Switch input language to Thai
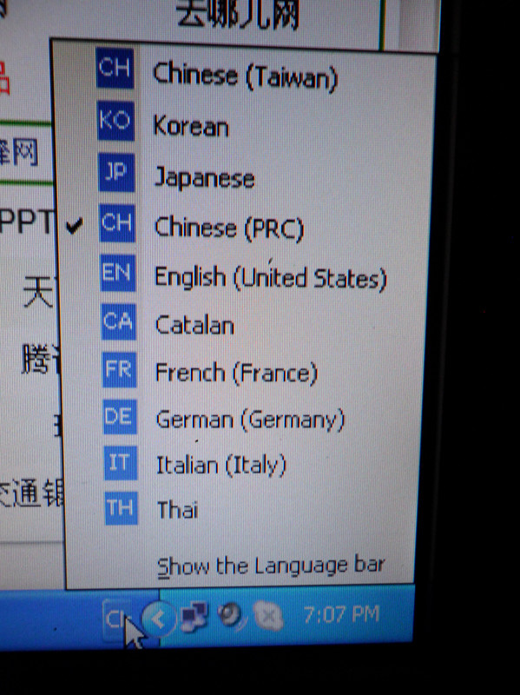Image resolution: width=520 pixels, height=695 pixels. pyautogui.click(x=245, y=509)
